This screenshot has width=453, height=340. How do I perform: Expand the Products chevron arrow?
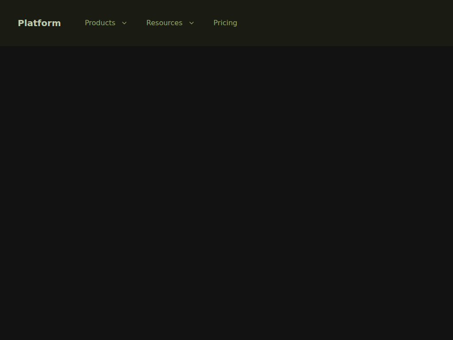(x=124, y=23)
